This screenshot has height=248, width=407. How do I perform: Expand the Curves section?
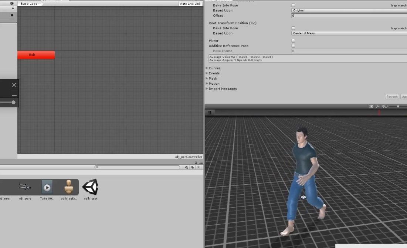coord(214,68)
